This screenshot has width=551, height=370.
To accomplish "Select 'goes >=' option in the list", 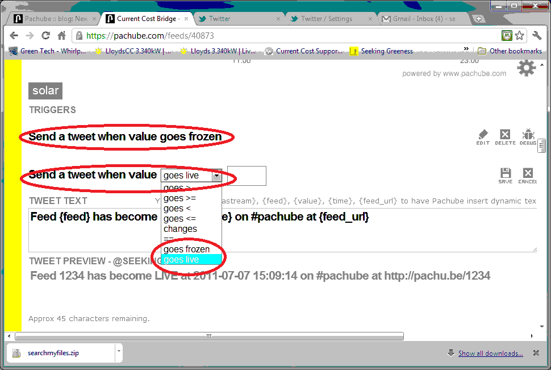I will [180, 198].
